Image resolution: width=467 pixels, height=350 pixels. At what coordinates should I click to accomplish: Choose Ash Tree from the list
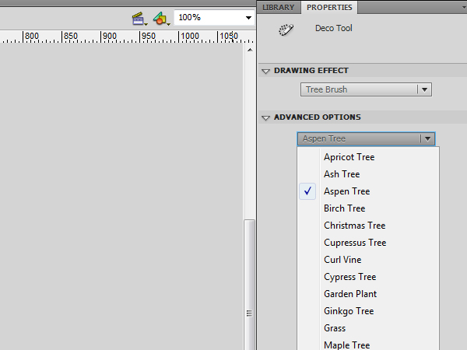point(368,174)
